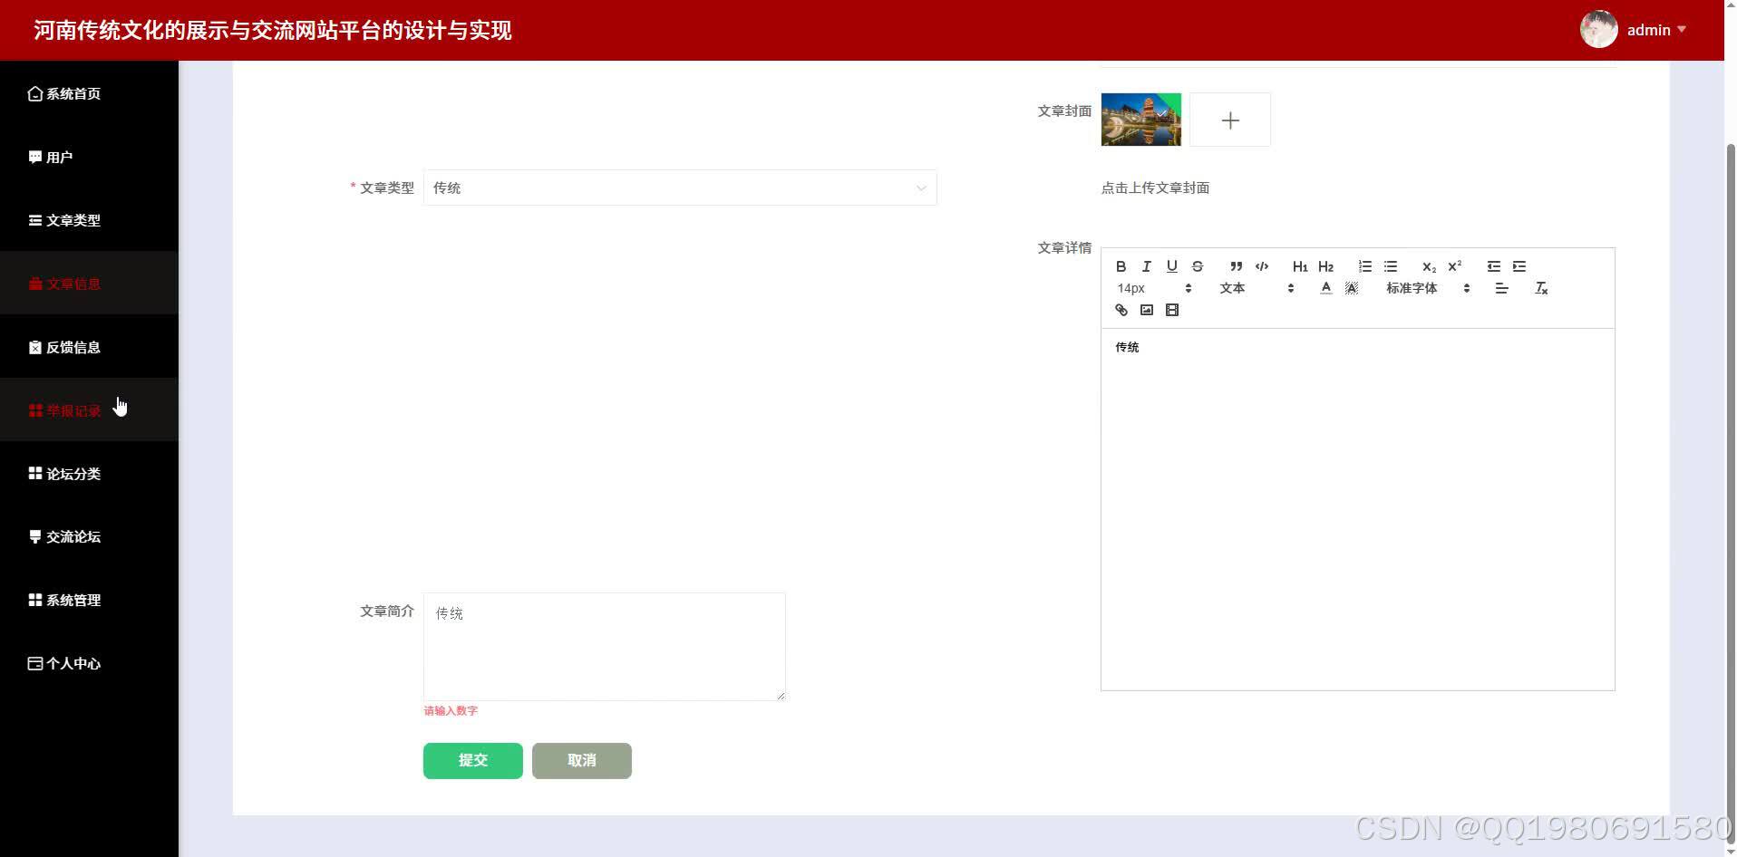Apply H1 heading format

point(1300,266)
